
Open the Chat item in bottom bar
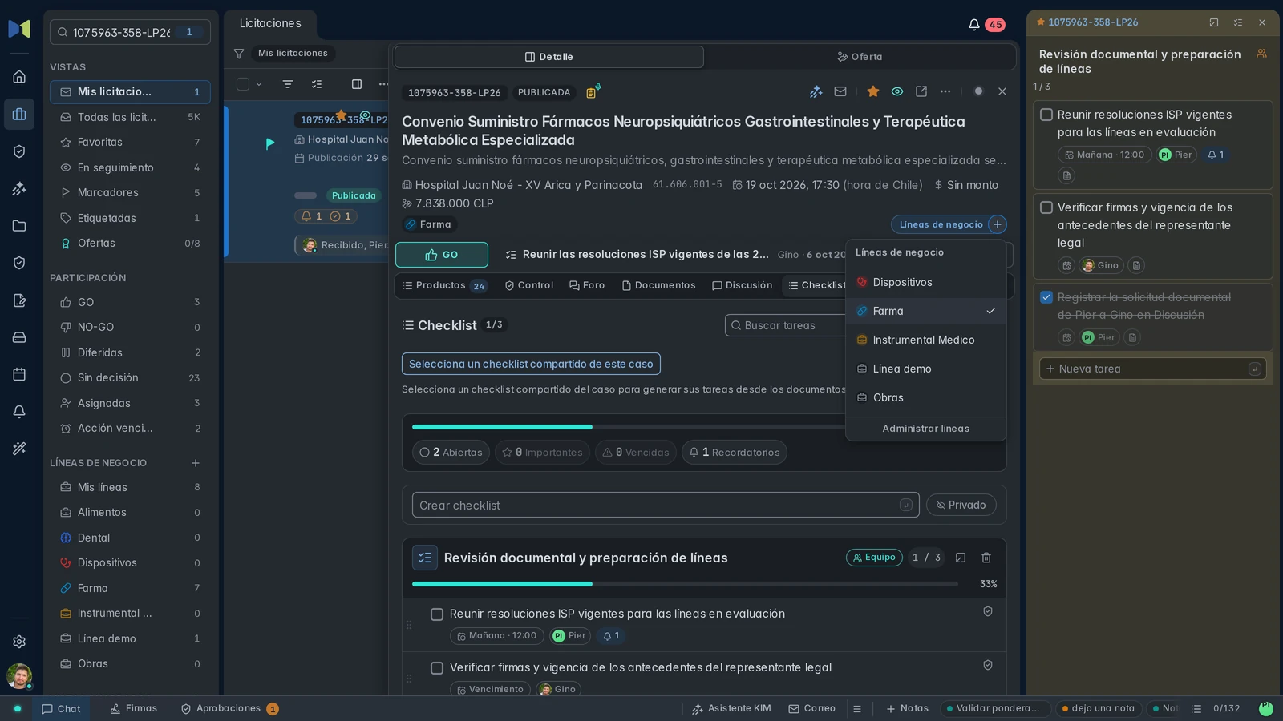pyautogui.click(x=61, y=709)
